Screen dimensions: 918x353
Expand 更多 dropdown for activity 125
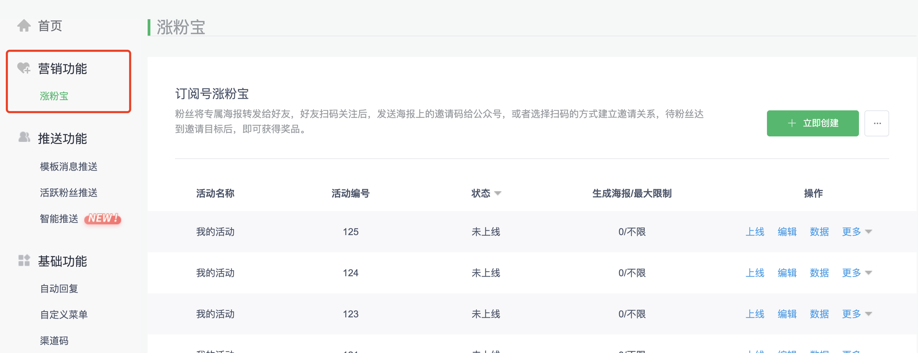[x=857, y=232]
